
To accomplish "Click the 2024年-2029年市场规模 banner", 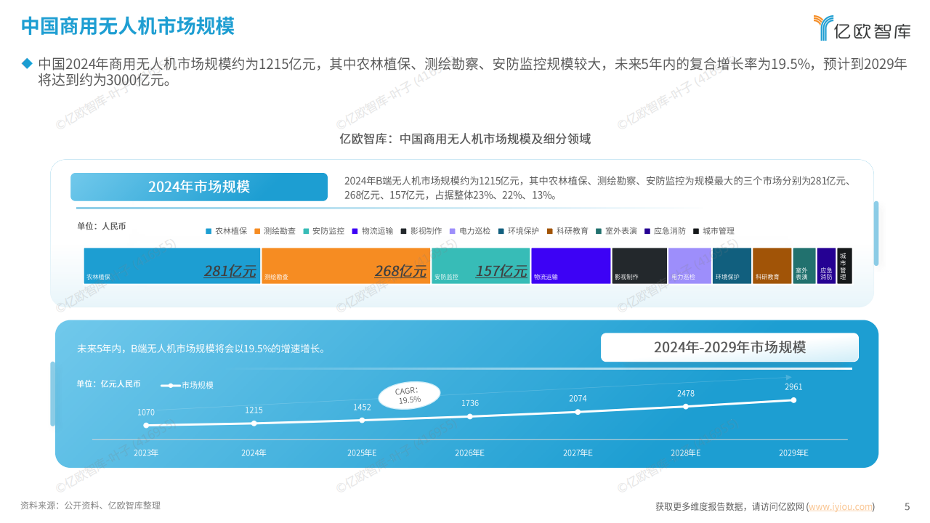I will [729, 347].
